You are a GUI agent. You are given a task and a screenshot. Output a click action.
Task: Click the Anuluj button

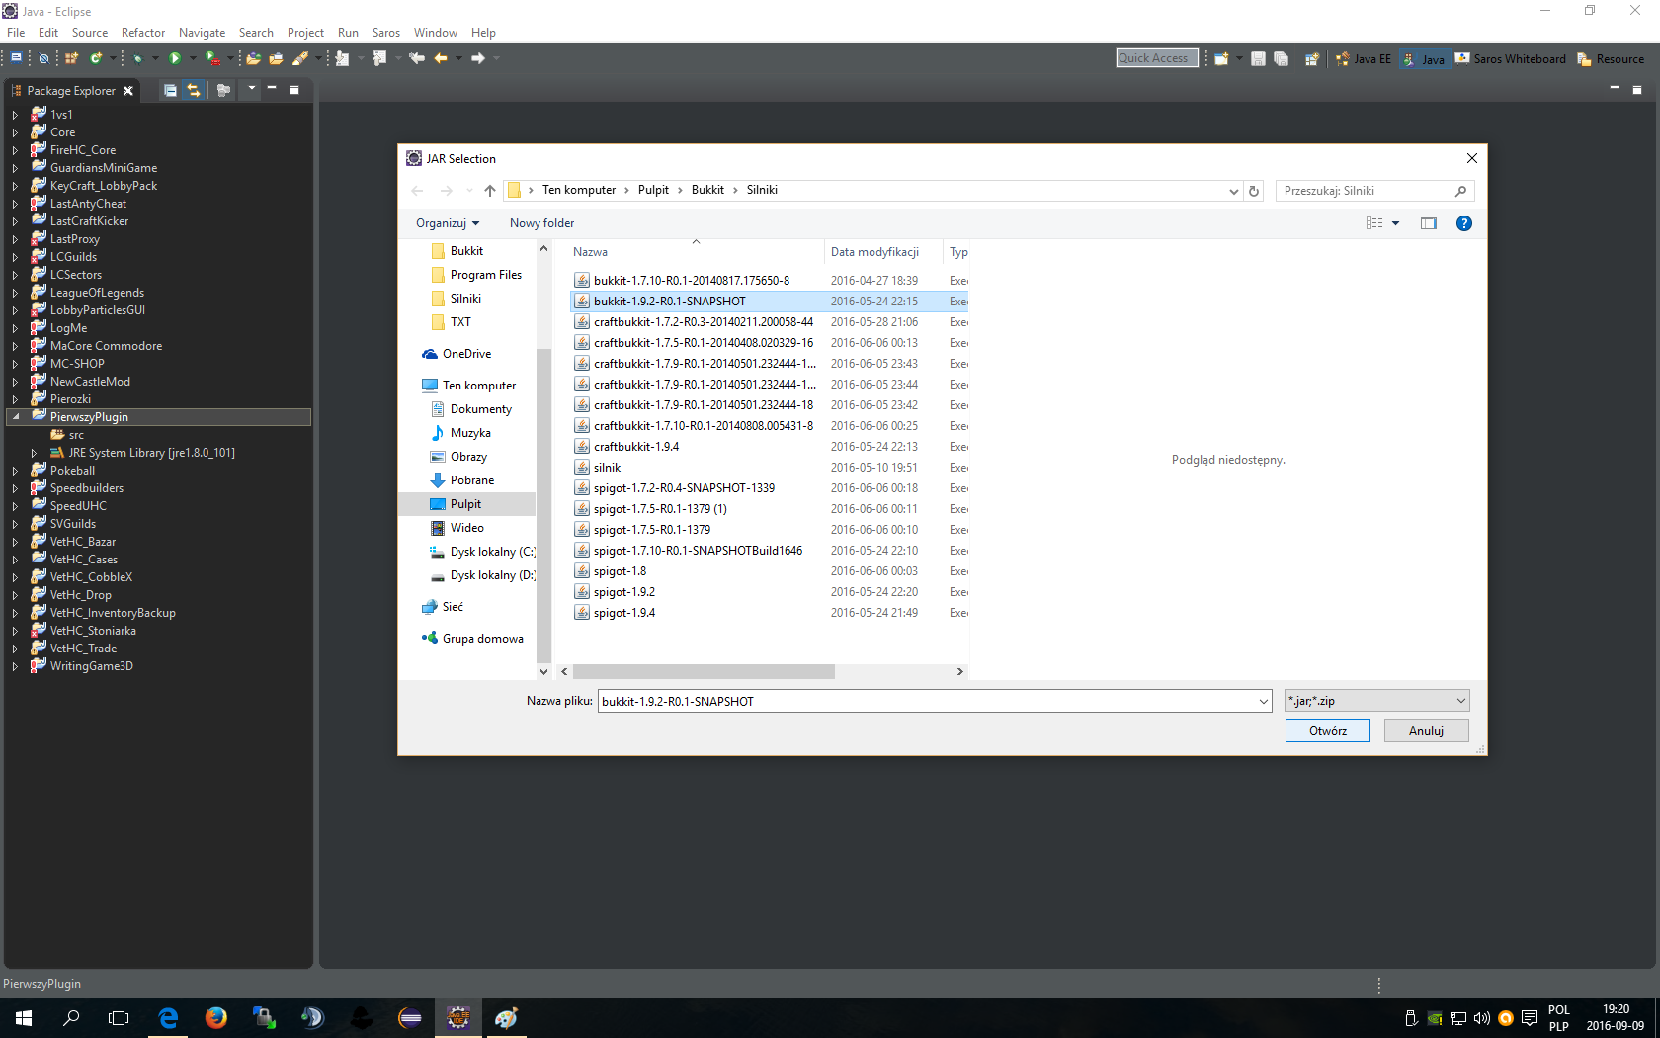pyautogui.click(x=1425, y=731)
